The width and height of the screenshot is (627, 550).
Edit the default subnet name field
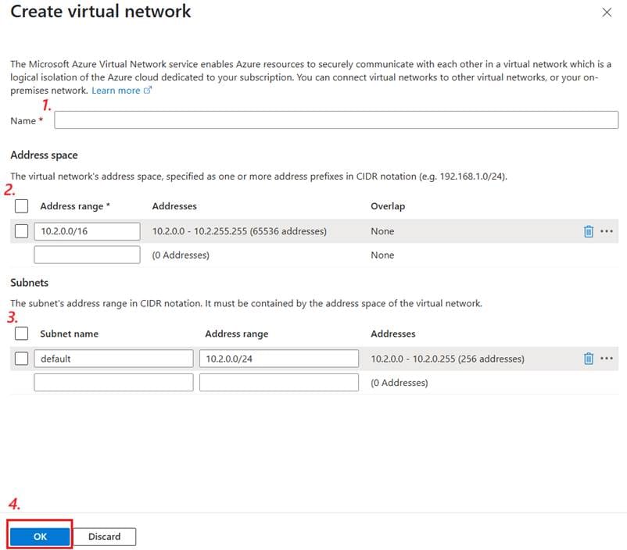113,359
